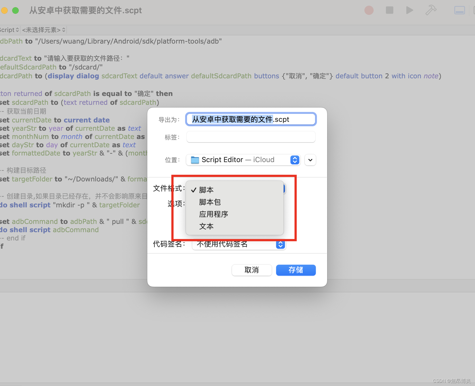Open the 位置 Script Editor iCloud dropdown
Screen dimensions: 475x386
pyautogui.click(x=243, y=160)
